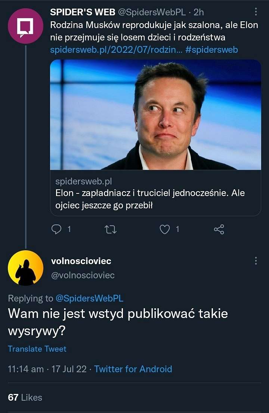Image resolution: width=269 pixels, height=413 pixels.
Task: Tap the retweet arrows icon
Action: [111, 229]
